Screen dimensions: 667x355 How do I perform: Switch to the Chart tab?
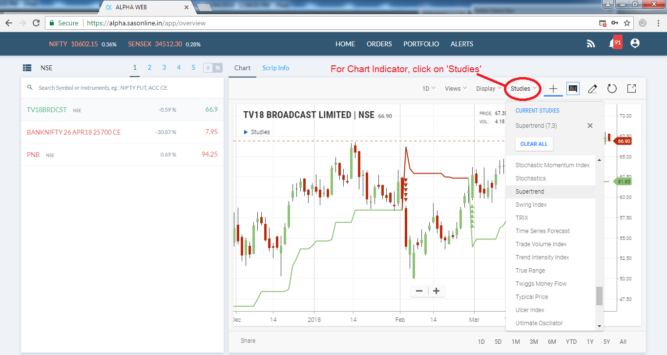(x=242, y=68)
